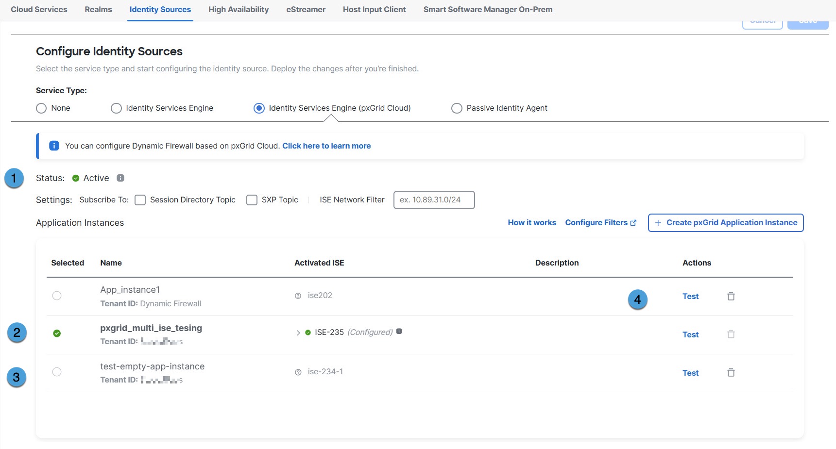836x449 pixels.
Task: Select the None service type radio button
Action: coord(41,108)
